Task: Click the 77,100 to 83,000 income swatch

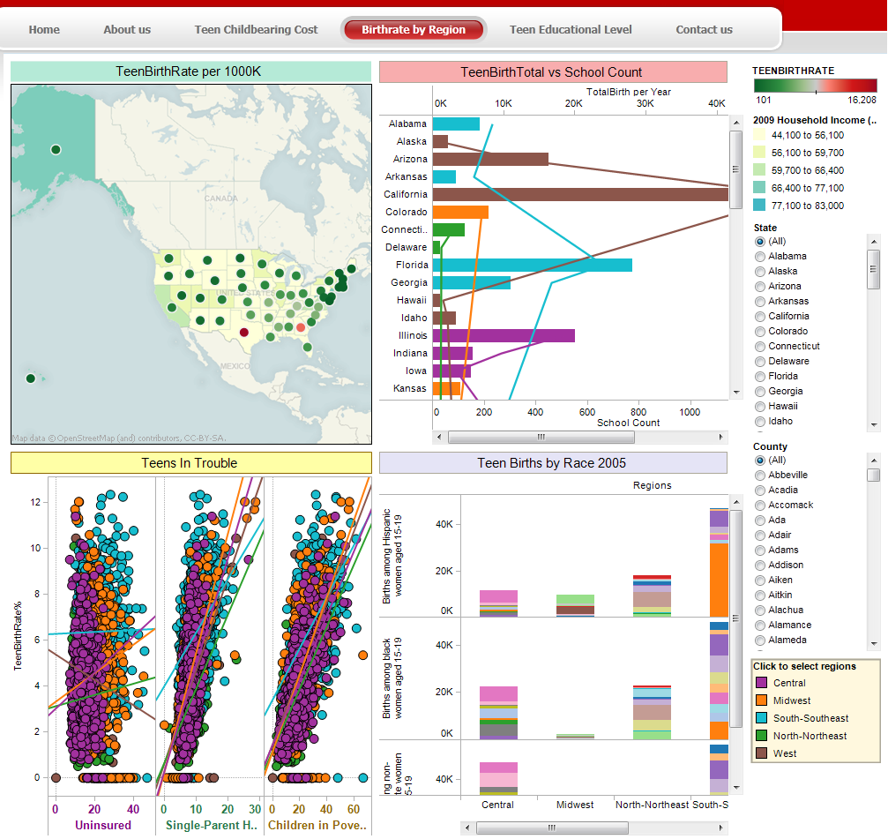Action: 760,206
